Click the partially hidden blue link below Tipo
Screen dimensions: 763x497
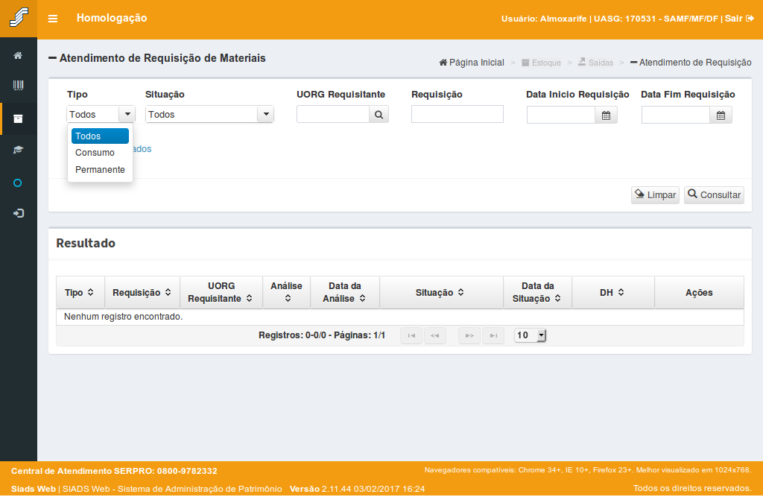(142, 149)
